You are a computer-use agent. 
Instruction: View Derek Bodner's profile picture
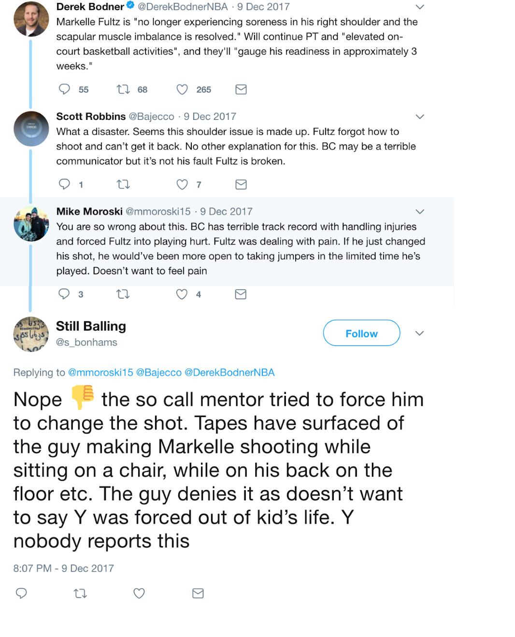click(31, 19)
